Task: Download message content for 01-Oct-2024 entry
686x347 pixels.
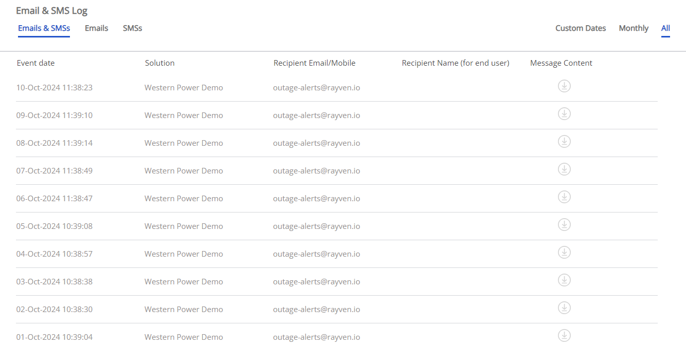Action: pos(564,335)
